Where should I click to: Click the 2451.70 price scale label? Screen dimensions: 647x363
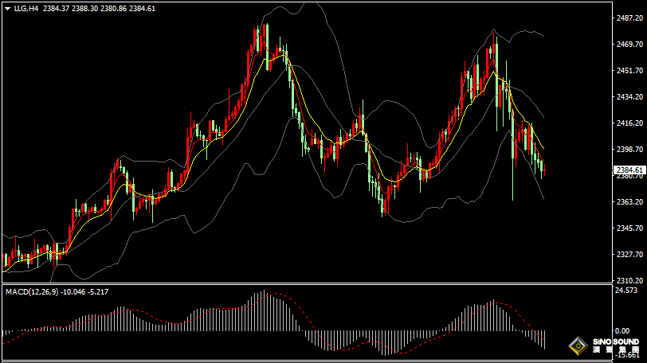coord(629,71)
